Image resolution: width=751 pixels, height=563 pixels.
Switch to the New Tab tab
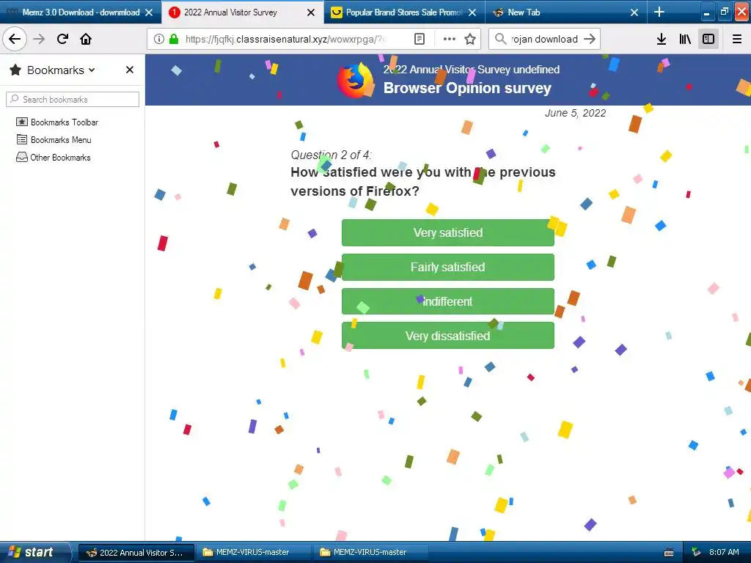566,12
